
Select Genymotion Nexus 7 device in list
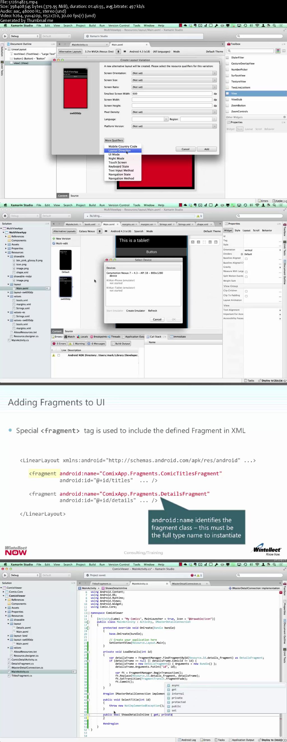click(x=143, y=274)
